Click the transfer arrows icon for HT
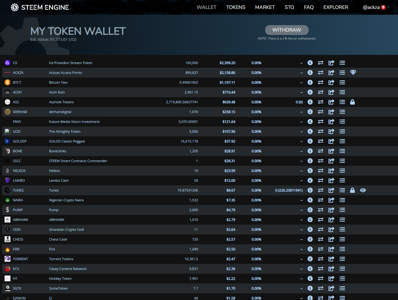The height and width of the screenshot is (300, 398). tap(321, 279)
